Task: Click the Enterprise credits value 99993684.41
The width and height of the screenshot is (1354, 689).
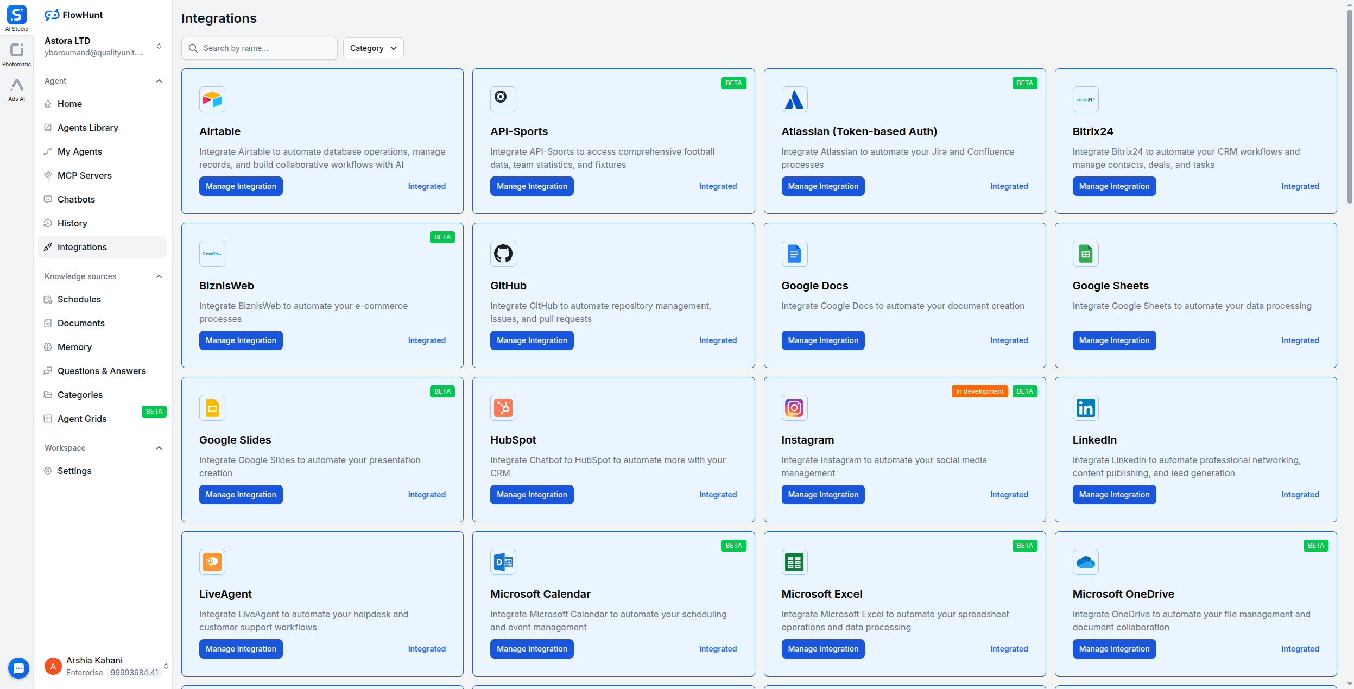Action: click(x=135, y=673)
